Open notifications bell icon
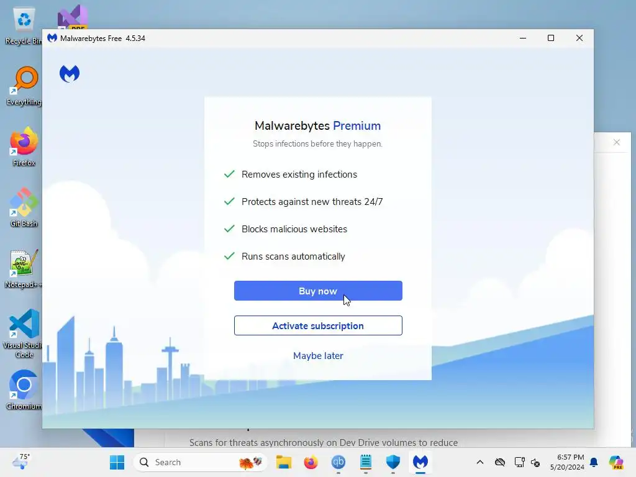Viewport: 636px width, 477px height. 594,462
